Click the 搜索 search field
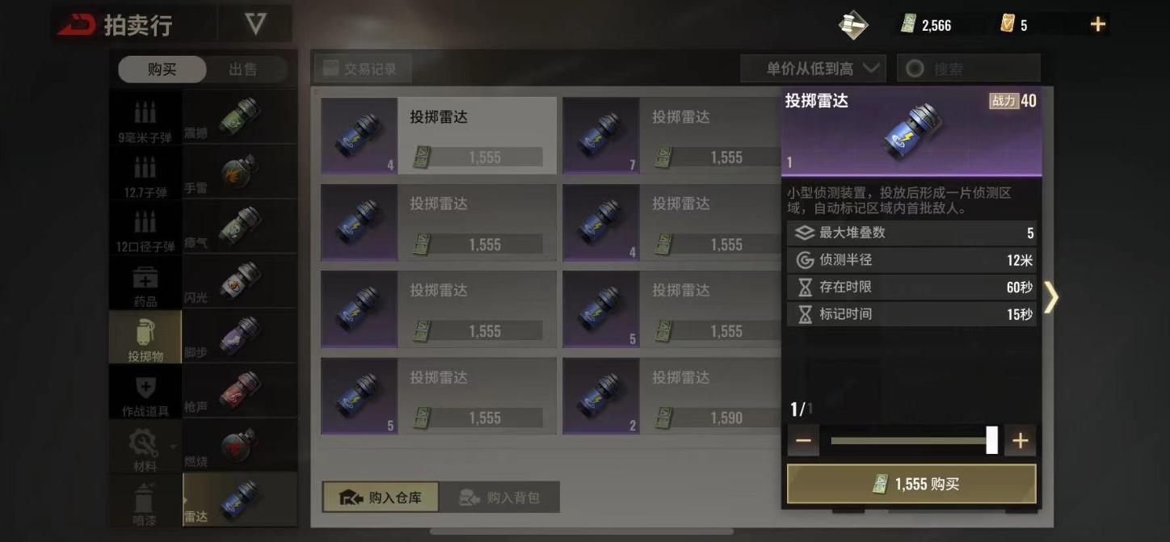Image resolution: width=1170 pixels, height=542 pixels. point(968,69)
